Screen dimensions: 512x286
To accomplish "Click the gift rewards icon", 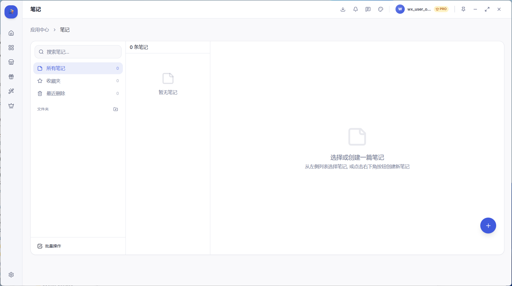I will pyautogui.click(x=11, y=77).
